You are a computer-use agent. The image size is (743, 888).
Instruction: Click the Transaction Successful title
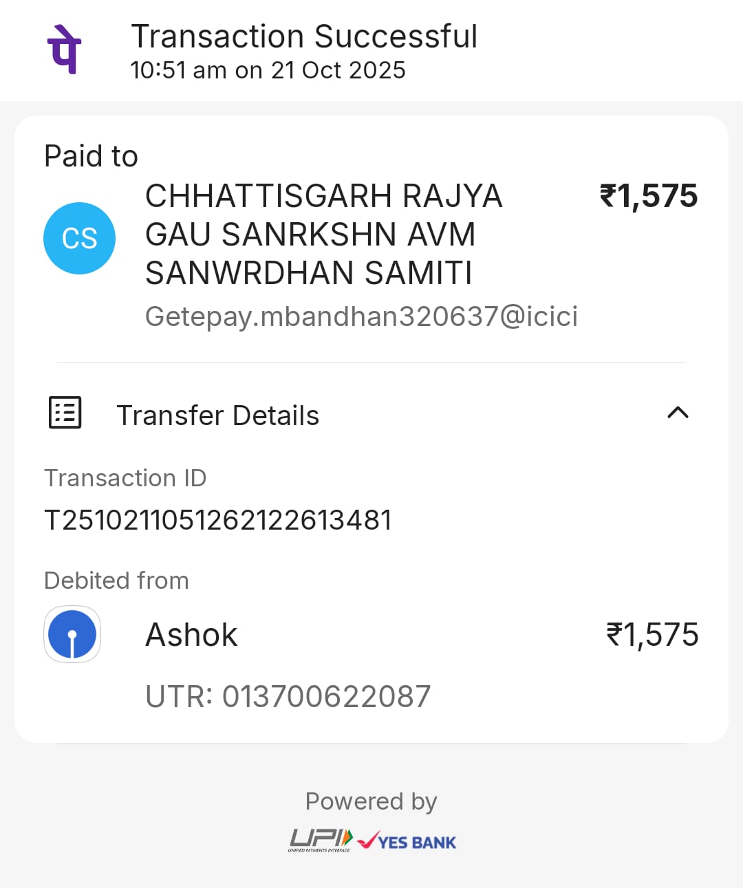tap(304, 36)
